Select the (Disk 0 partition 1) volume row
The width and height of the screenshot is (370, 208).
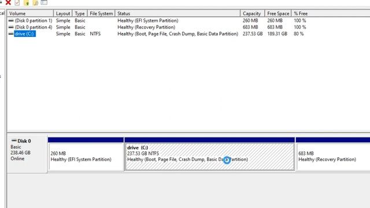[x=34, y=21]
